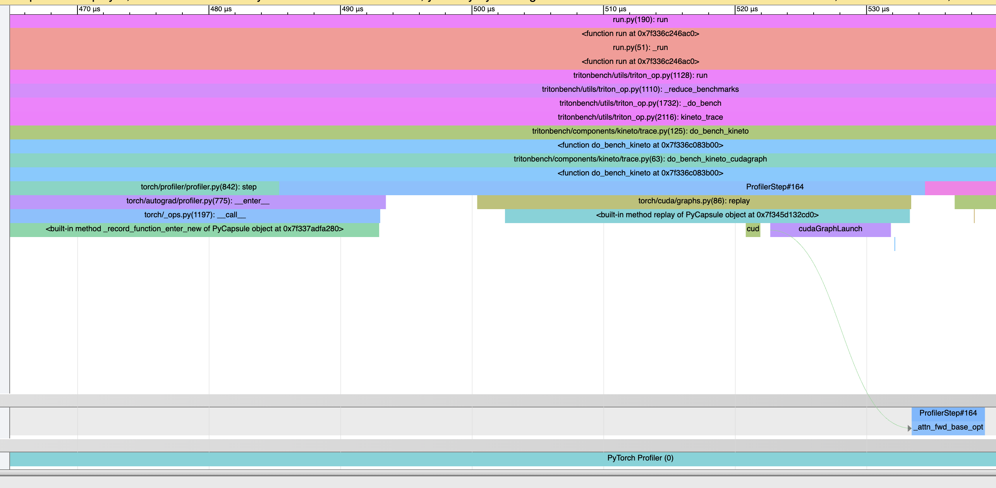Click the _record_function_enter_new slice

click(194, 229)
